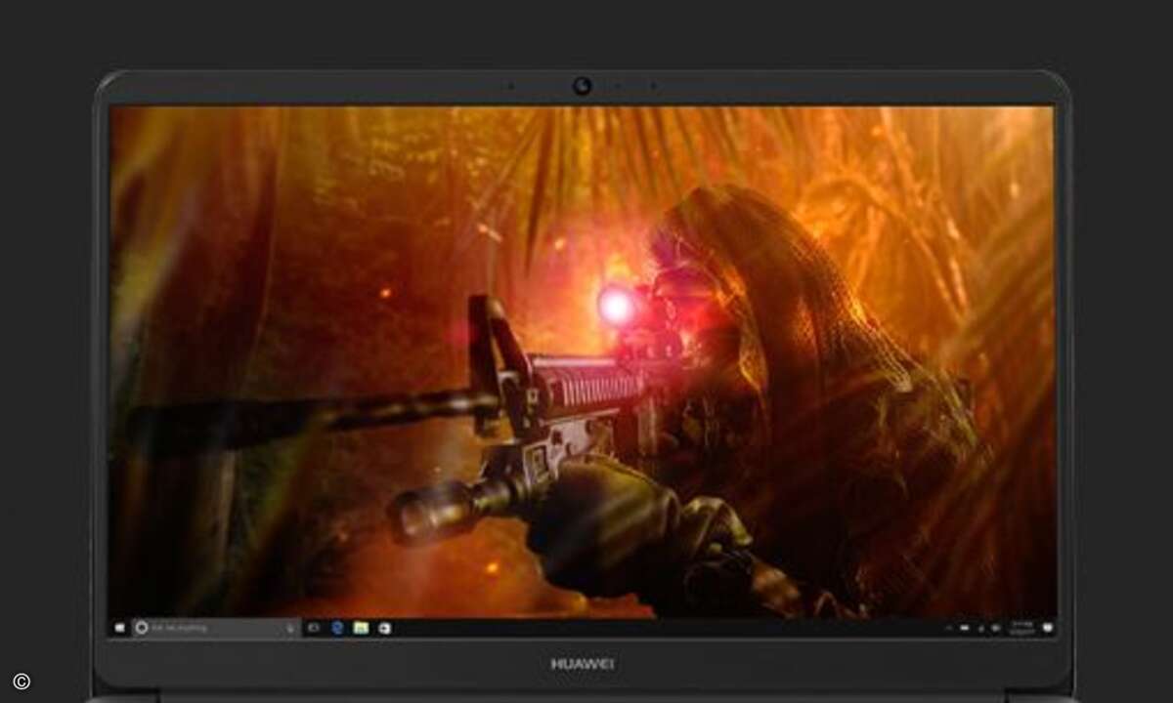Open the network tray icon

[981, 629]
